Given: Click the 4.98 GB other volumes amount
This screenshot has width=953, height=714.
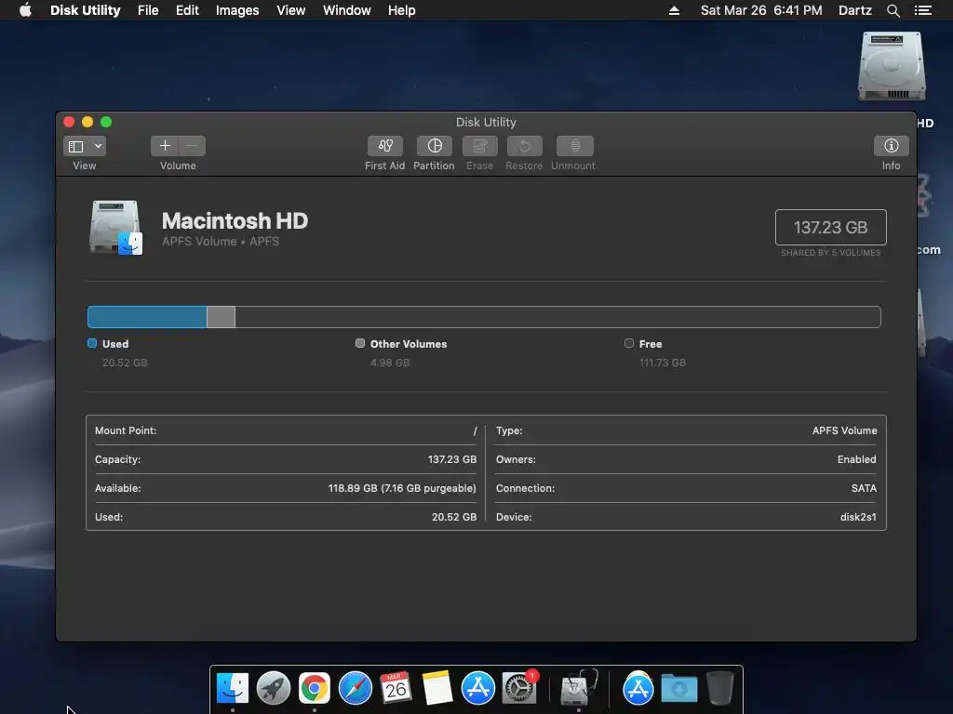Looking at the screenshot, I should 390,363.
